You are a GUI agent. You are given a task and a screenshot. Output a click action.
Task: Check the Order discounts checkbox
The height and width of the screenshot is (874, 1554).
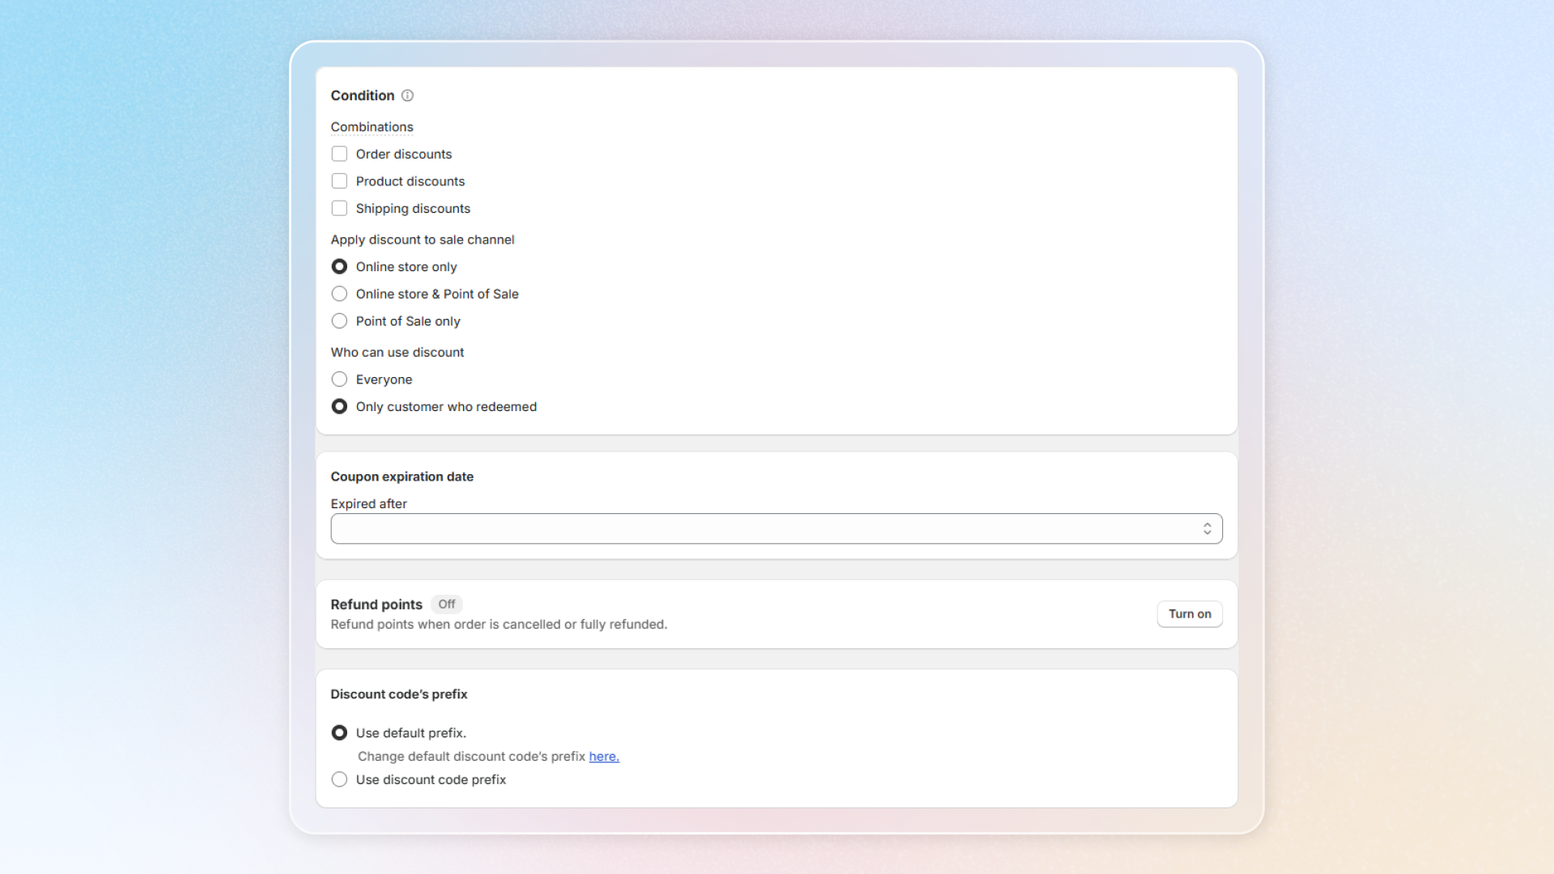339,154
